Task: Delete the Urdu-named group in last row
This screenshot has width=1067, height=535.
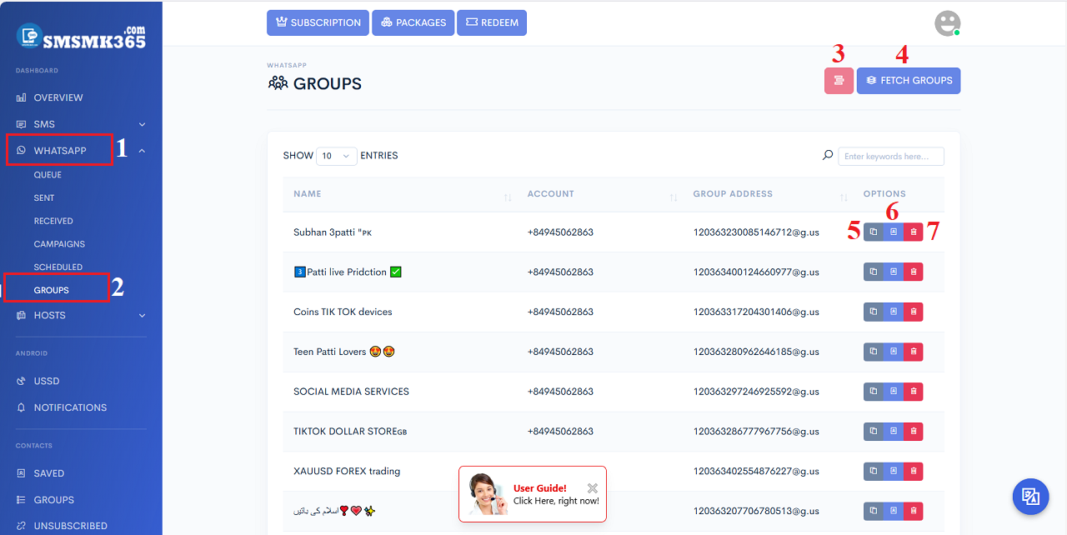Action: (914, 511)
